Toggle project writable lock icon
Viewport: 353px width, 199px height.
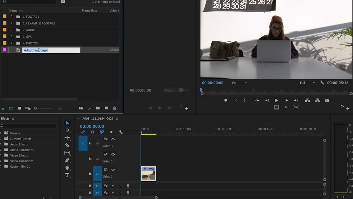coord(3,108)
